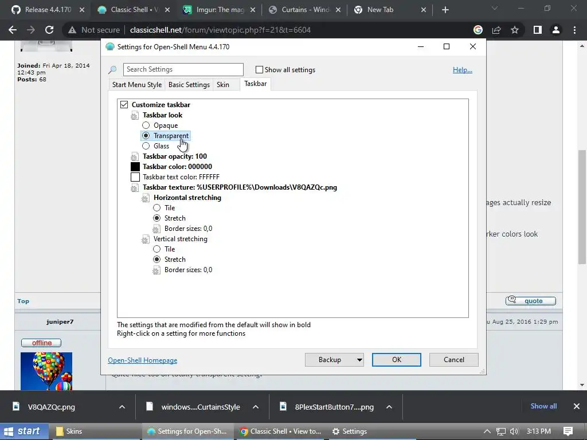The width and height of the screenshot is (587, 440).
Task: Click the browser forward arrow
Action: click(31, 30)
